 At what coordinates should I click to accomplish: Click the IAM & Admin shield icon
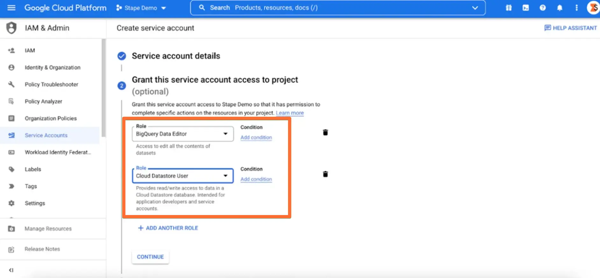(11, 28)
